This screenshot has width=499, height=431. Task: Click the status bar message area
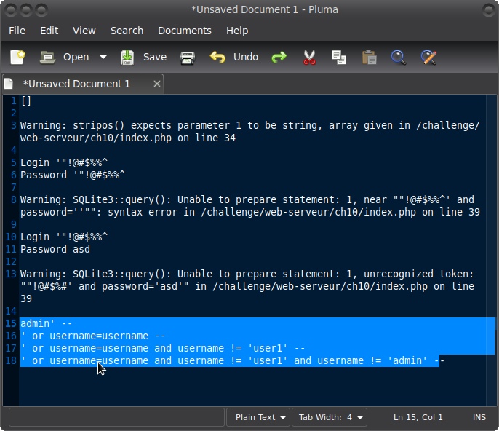tap(116, 417)
